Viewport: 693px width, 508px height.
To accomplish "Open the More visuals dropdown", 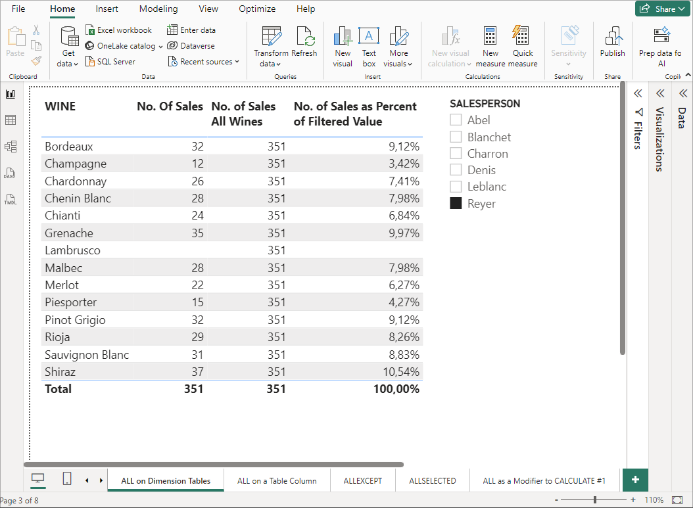I will coord(398,47).
